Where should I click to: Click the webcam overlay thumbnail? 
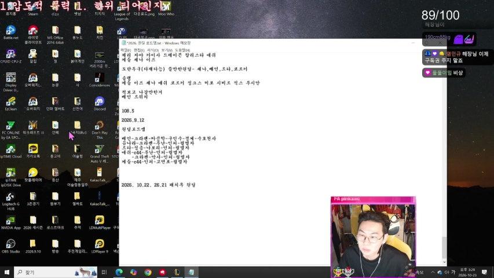[373, 237]
